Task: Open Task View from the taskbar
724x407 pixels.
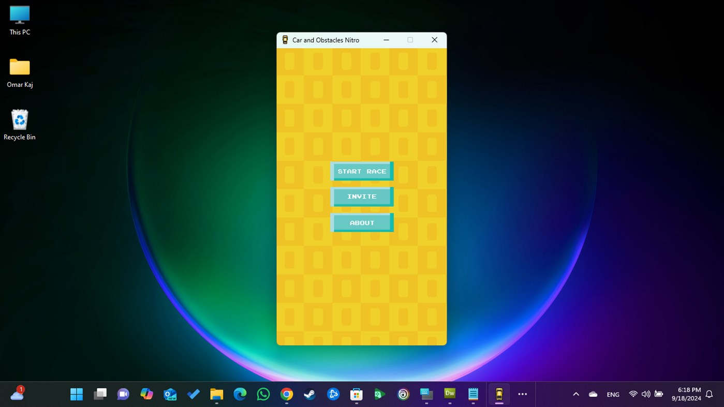Action: 100,394
